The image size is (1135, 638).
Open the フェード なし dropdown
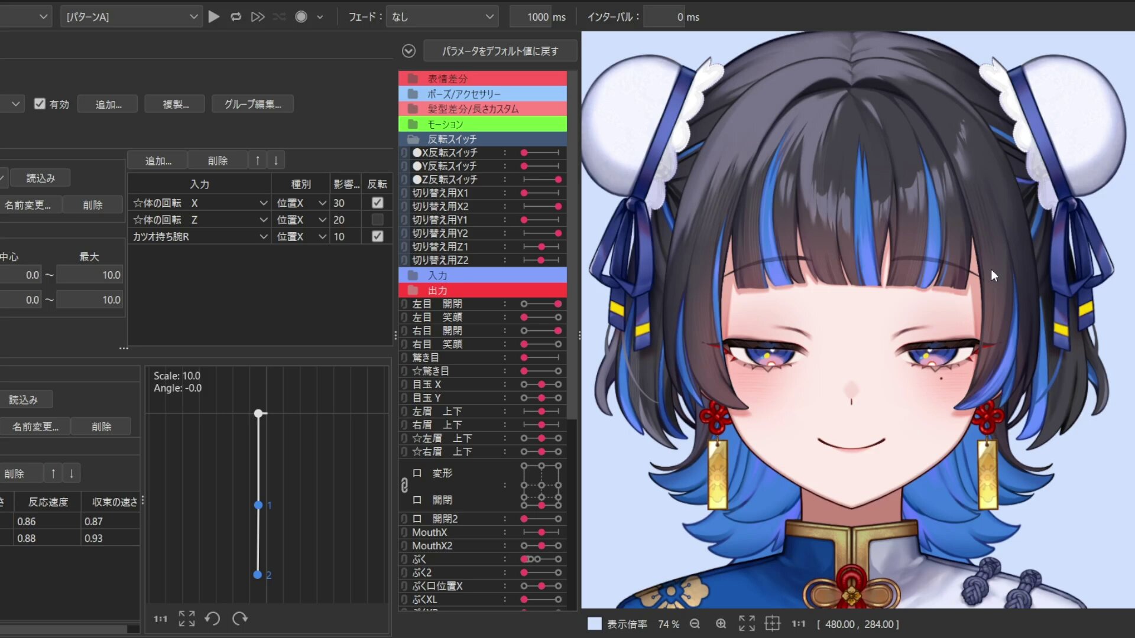tap(442, 17)
